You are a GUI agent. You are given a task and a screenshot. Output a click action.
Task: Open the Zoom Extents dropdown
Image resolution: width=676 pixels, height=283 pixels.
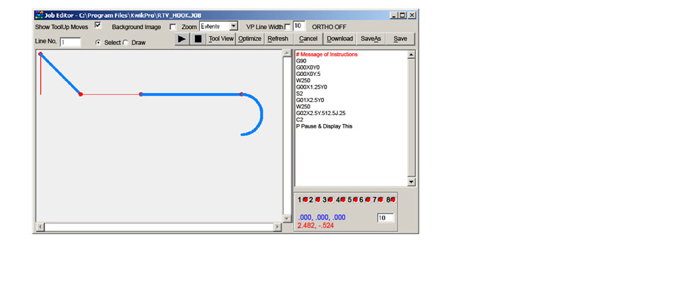[233, 26]
